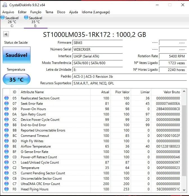This screenshot has width=189, height=196.
Task: Click the Pior Valor column header
Action: 121,92
